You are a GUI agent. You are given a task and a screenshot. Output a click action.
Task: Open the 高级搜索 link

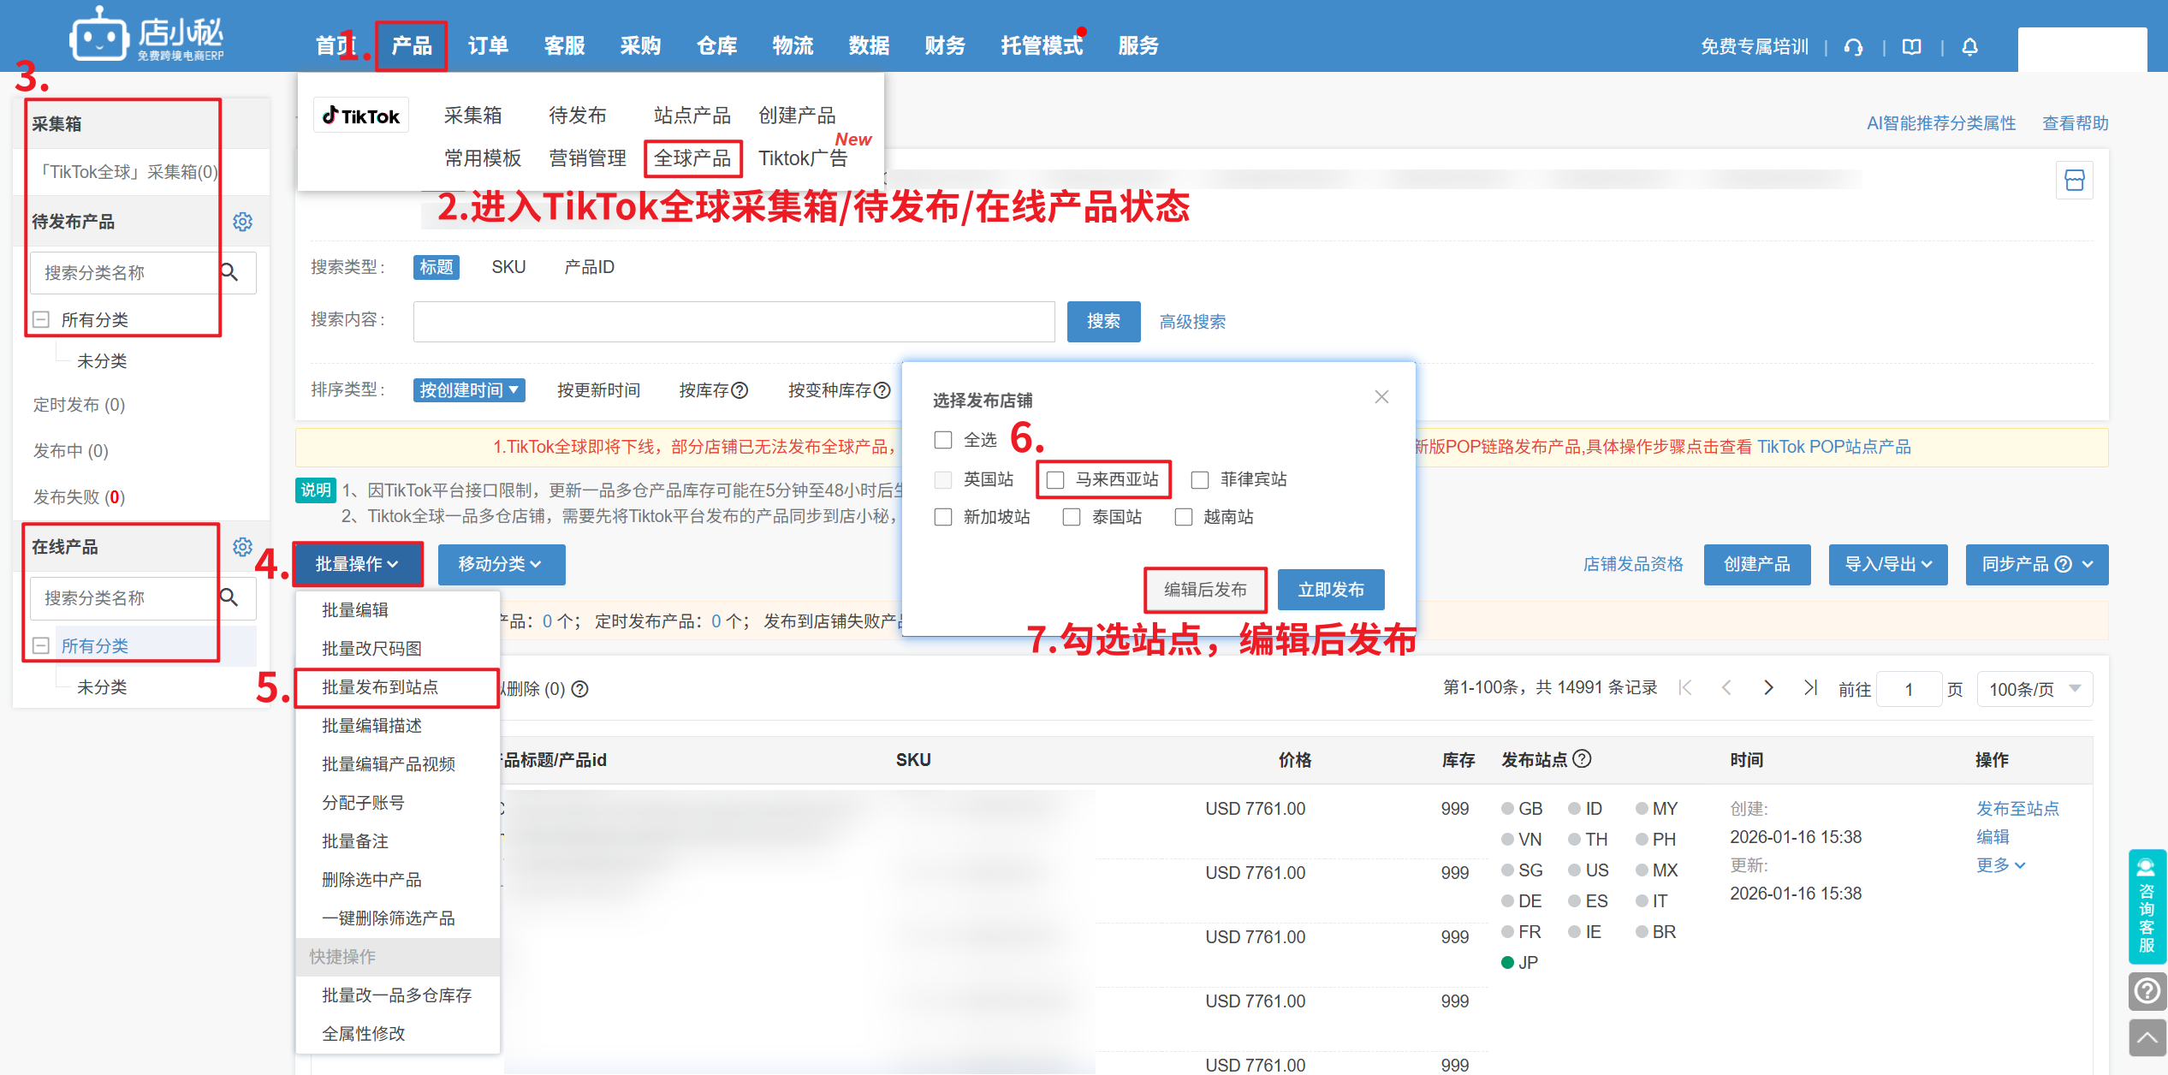(x=1191, y=322)
